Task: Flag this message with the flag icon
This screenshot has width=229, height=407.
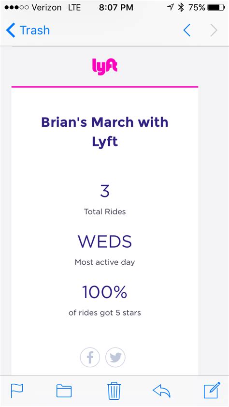Action: click(x=17, y=391)
